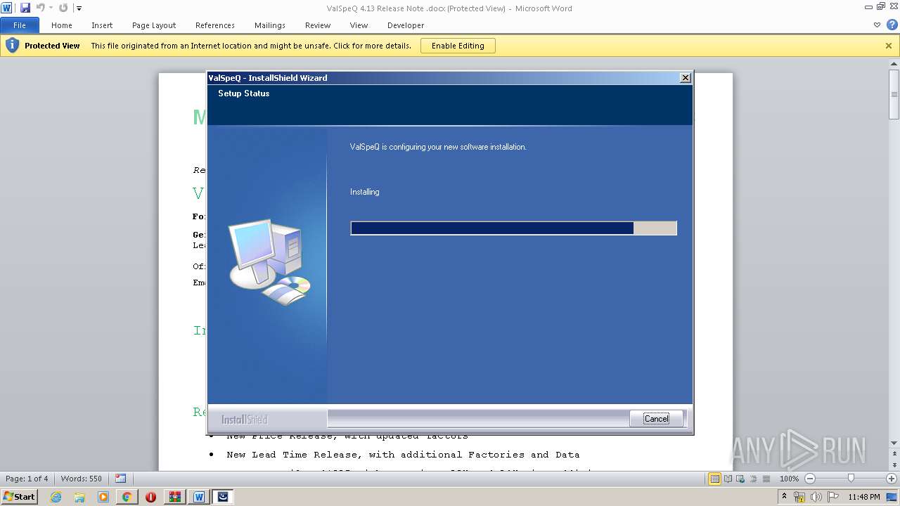Click the Protected View shield info icon
Screen dimensions: 900x506
12,46
